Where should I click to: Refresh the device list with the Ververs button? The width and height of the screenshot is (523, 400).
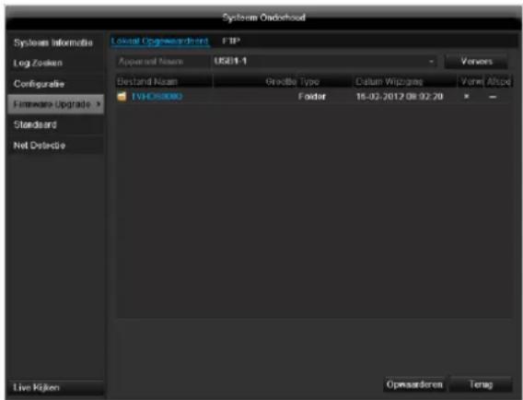[x=476, y=62]
